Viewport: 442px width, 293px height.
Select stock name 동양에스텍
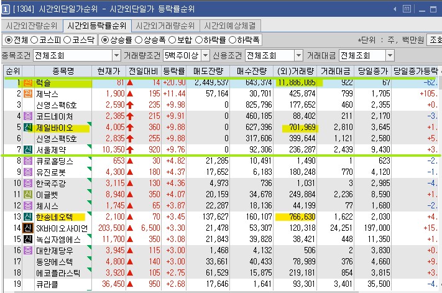(x=55, y=262)
